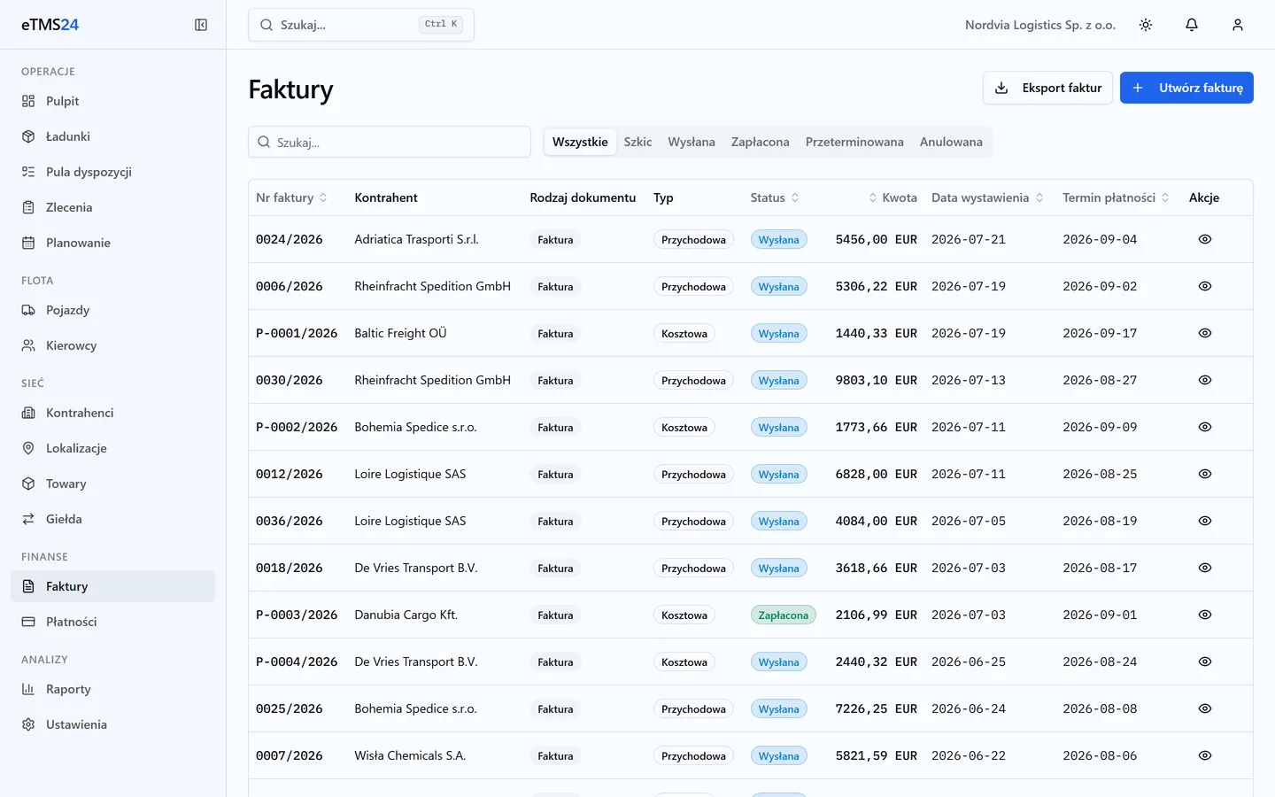Screen dimensions: 1275x797
Task: Open Ustawienia settings in sidebar
Action: coord(112,724)
